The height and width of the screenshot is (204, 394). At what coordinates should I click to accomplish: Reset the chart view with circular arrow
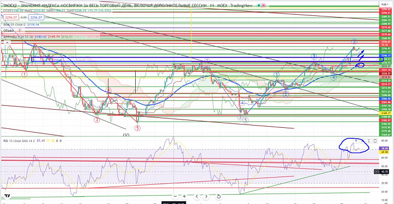pyautogui.click(x=218, y=196)
